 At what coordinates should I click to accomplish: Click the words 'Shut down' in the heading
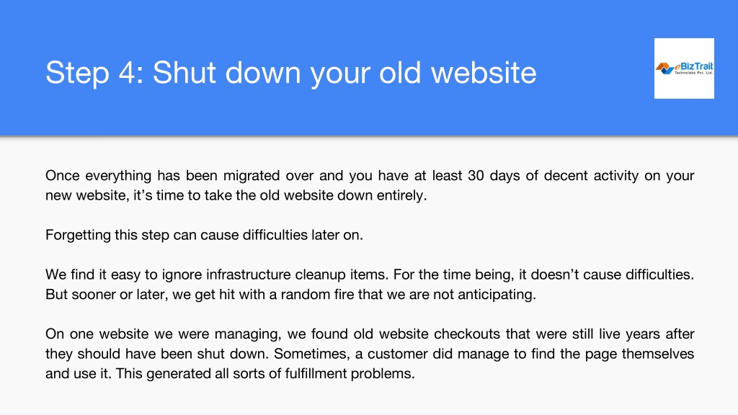226,73
